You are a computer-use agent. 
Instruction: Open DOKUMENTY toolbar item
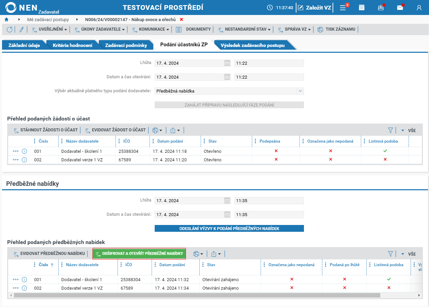(194, 29)
